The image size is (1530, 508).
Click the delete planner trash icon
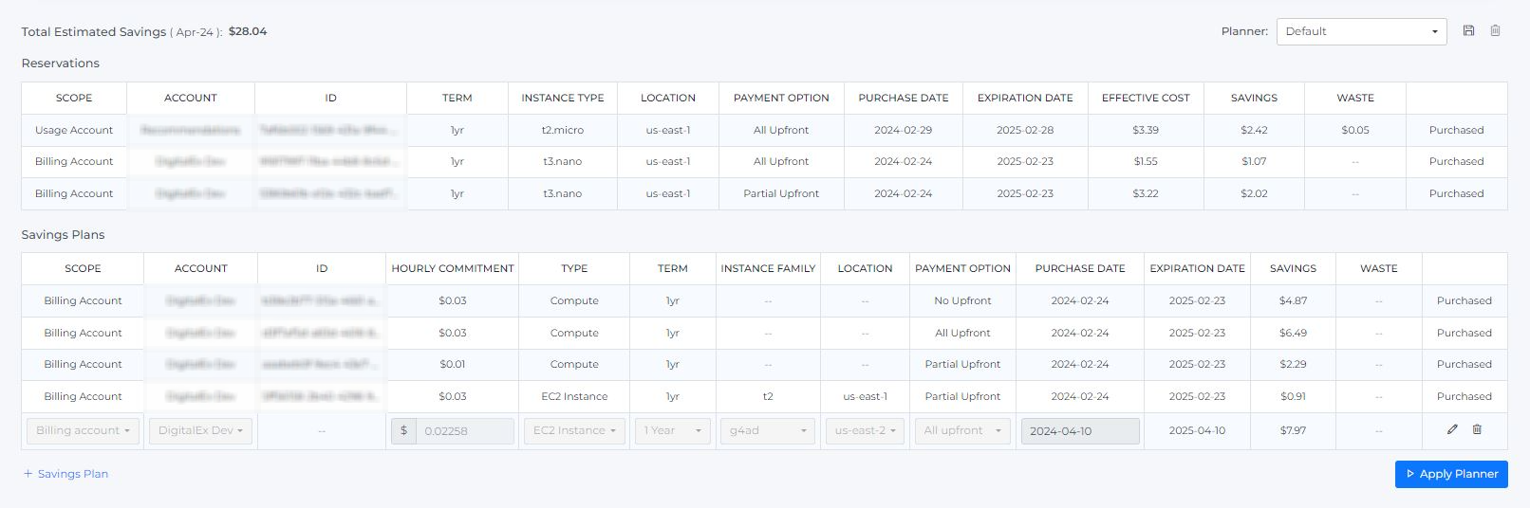1495,31
